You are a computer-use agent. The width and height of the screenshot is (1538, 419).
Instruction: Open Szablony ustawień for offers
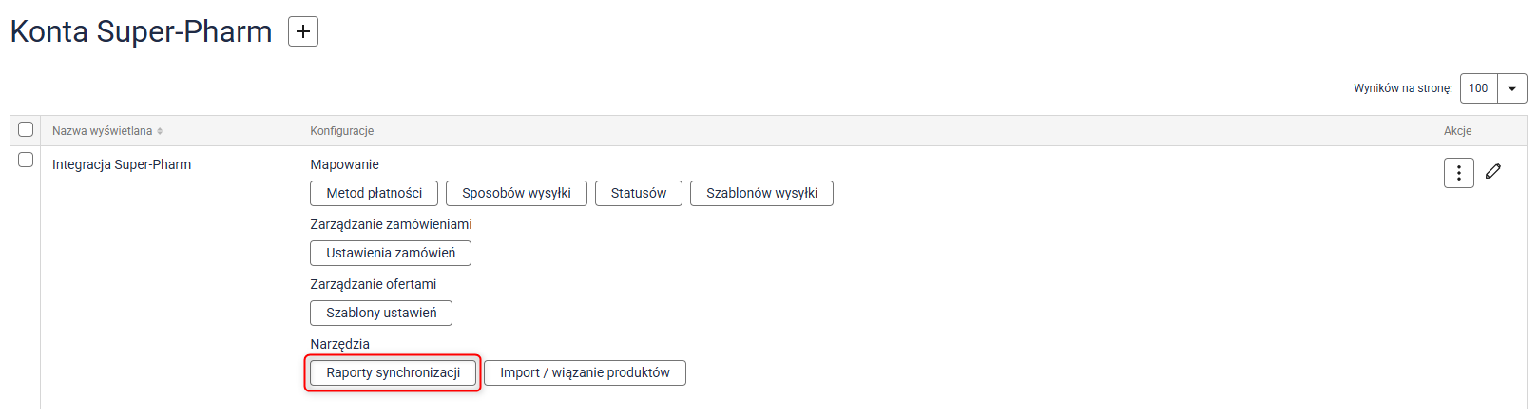(381, 313)
